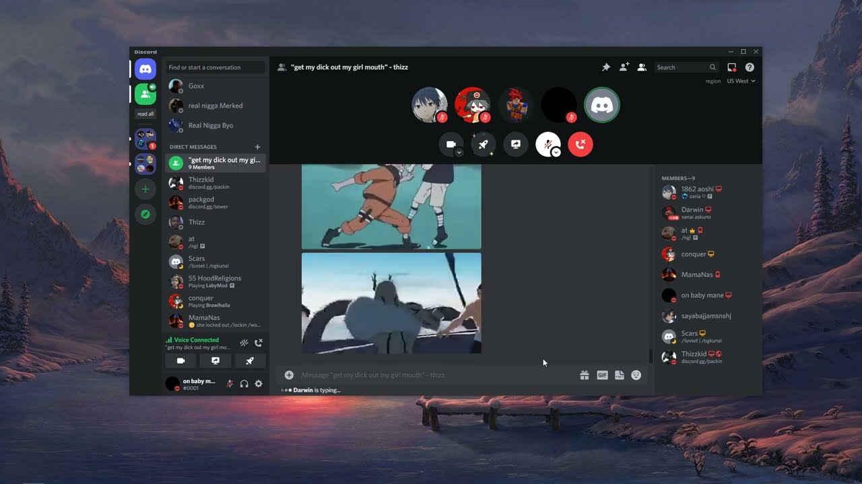Click the Find or start a conversation box
862x484 pixels.
tap(215, 67)
